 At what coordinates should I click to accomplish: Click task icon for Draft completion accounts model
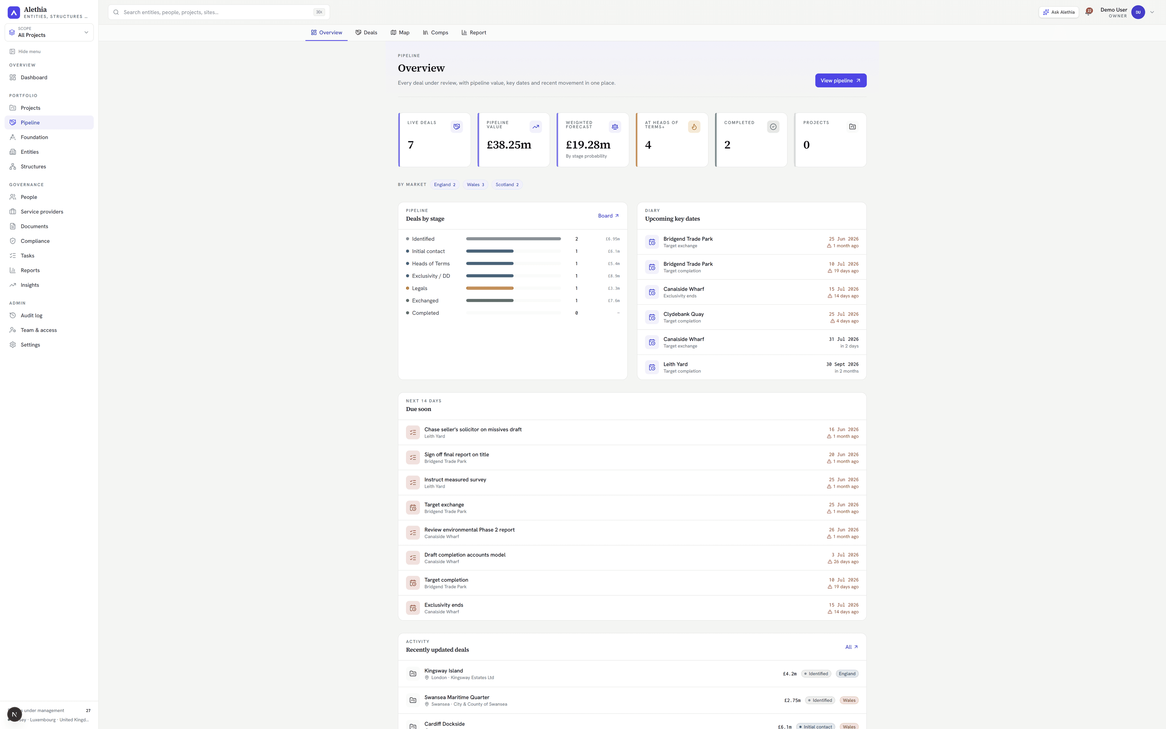click(x=413, y=558)
